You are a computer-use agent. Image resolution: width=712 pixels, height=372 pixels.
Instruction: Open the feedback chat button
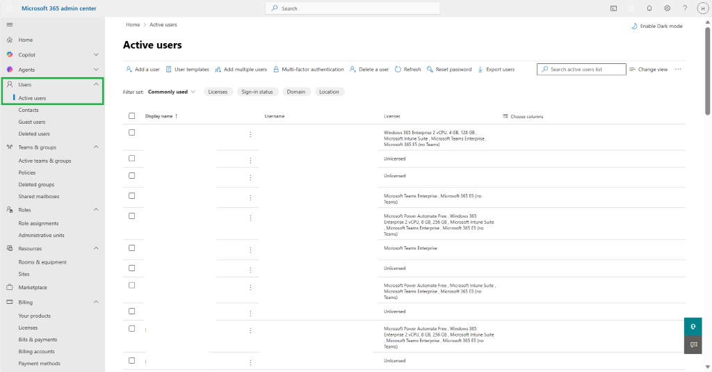pos(693,345)
